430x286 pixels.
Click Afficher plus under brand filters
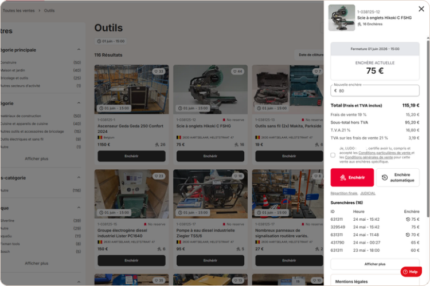[x=37, y=263]
